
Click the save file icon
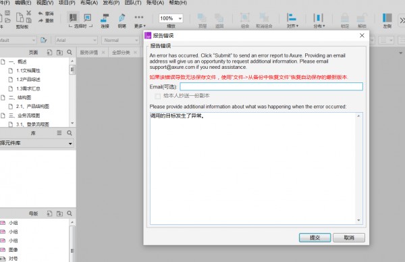[7, 13]
